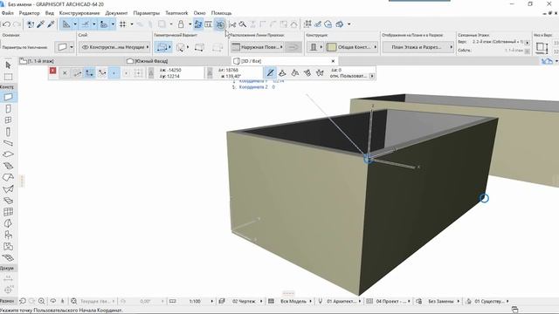Select the Beam tool in toolbox
The width and height of the screenshot is (559, 314).
point(8,143)
